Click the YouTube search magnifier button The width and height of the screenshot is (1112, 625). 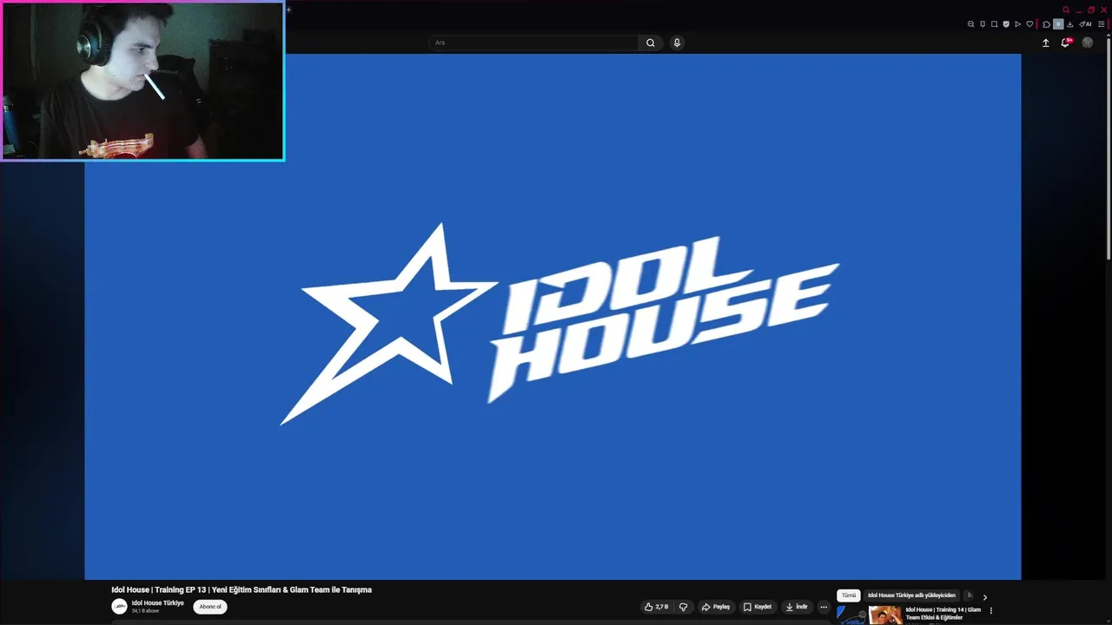tap(650, 43)
